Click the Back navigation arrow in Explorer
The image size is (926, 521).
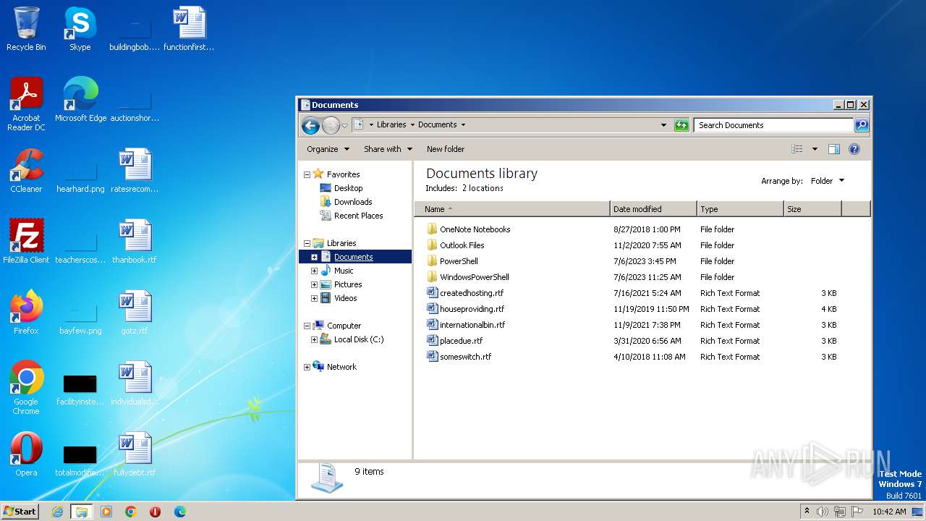pyautogui.click(x=310, y=125)
